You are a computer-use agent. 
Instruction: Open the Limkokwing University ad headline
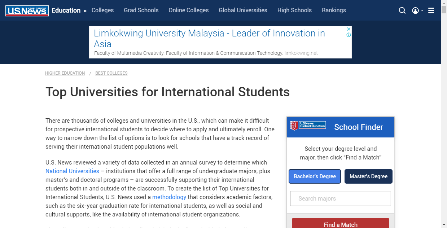click(209, 39)
